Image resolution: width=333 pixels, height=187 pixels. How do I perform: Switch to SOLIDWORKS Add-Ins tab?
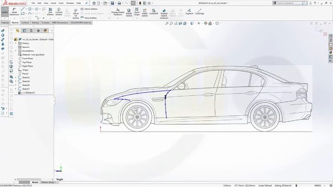(x=81, y=22)
